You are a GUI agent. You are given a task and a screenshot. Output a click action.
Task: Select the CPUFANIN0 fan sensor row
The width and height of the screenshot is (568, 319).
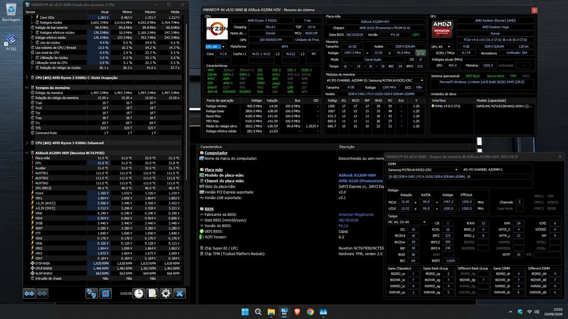pos(102,269)
